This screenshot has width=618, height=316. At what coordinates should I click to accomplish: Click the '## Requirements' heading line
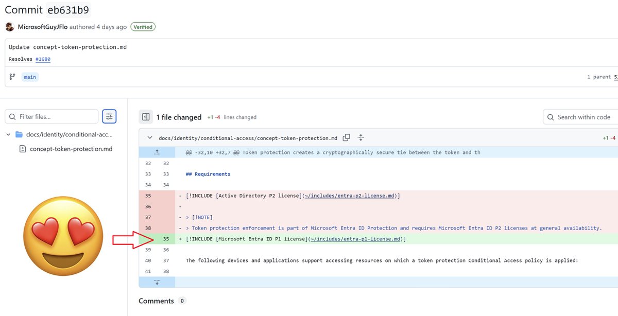click(x=208, y=174)
